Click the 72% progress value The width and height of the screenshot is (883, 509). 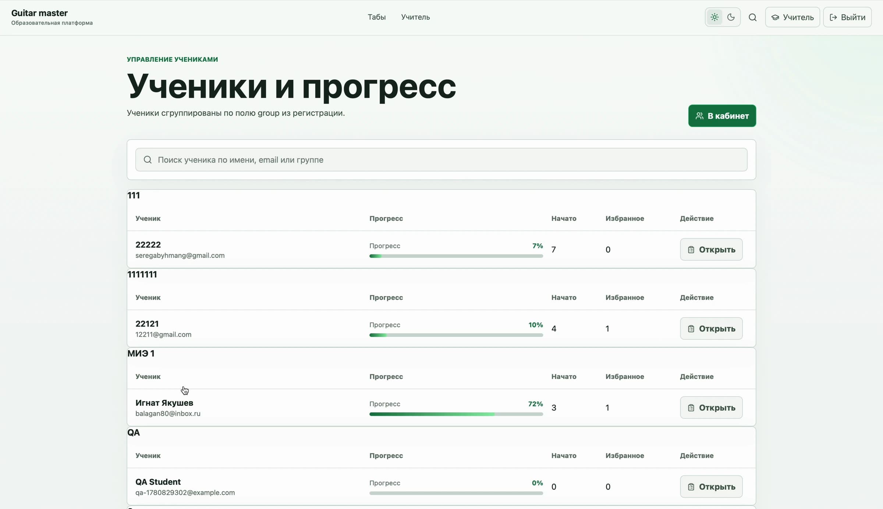[535, 404]
